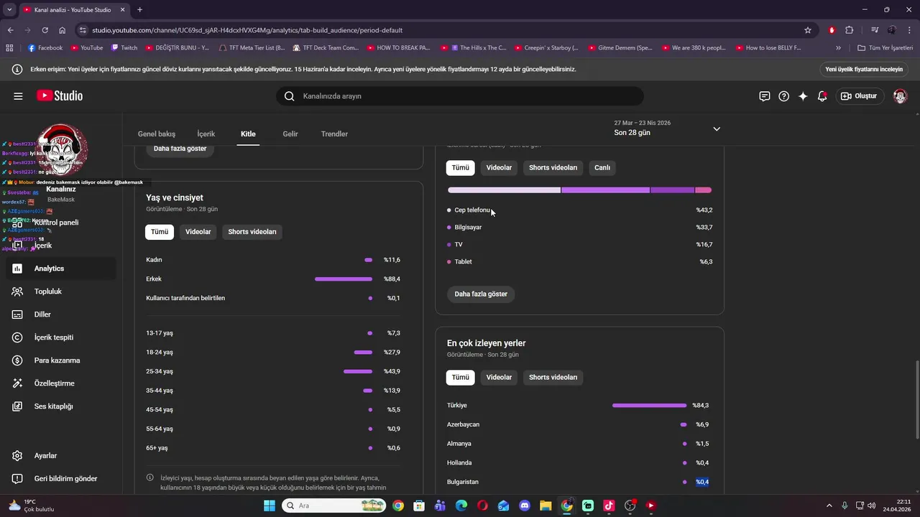Open OBS Studio from the taskbar
This screenshot has height=517, width=920.
coord(630,506)
